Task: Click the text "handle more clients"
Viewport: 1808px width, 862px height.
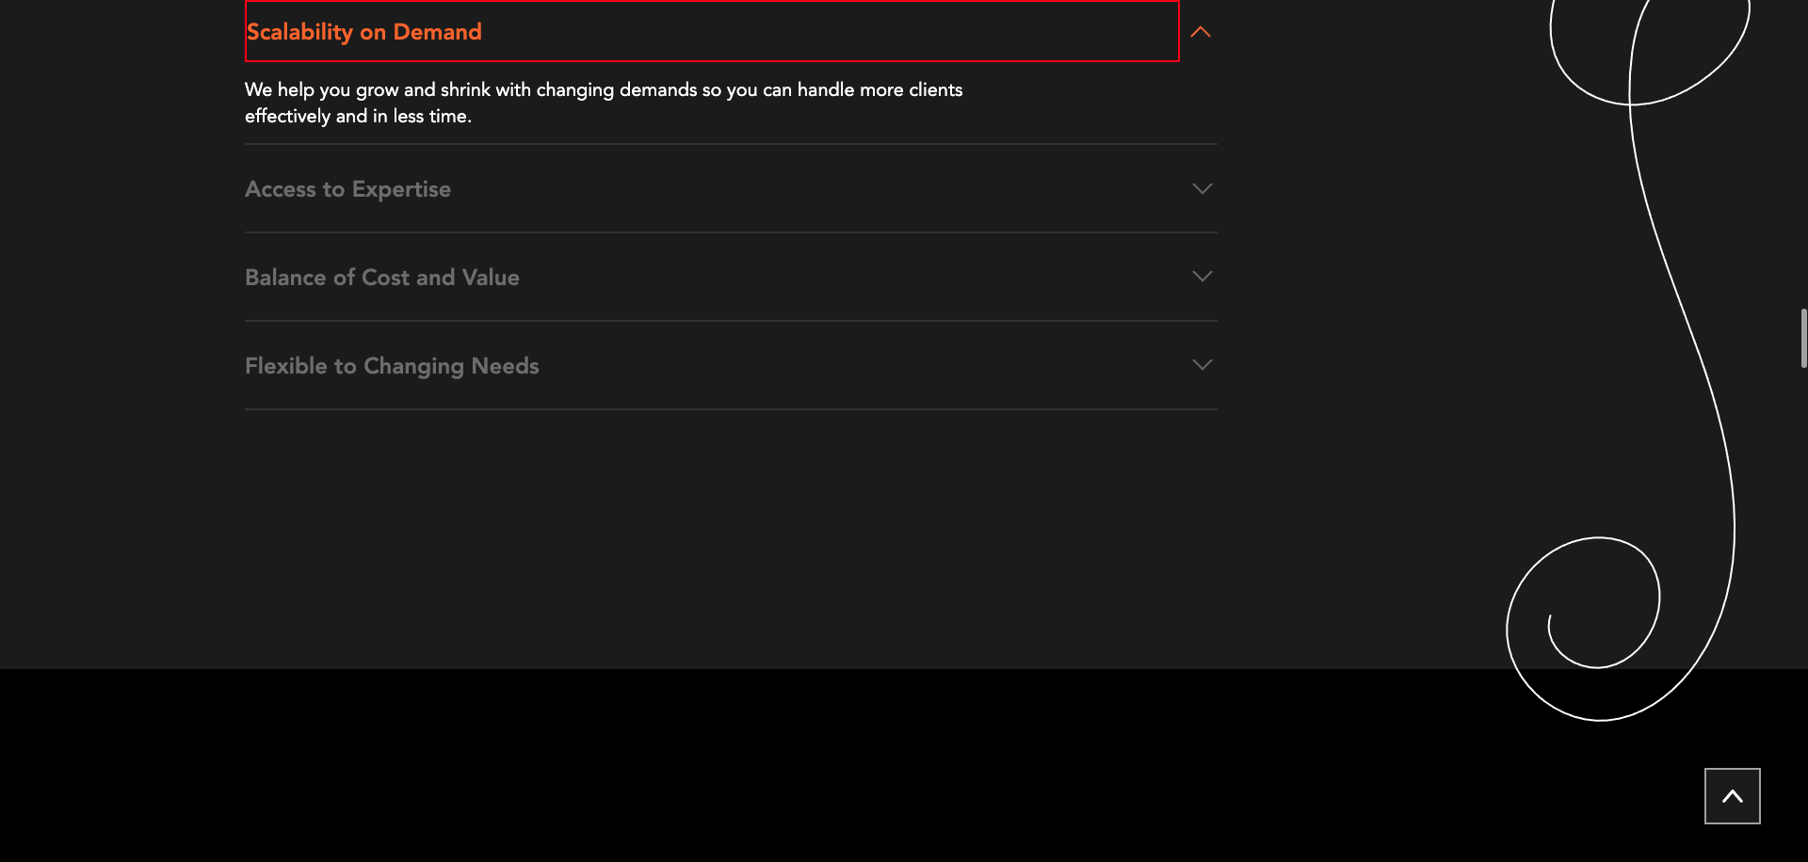Action: point(880,90)
